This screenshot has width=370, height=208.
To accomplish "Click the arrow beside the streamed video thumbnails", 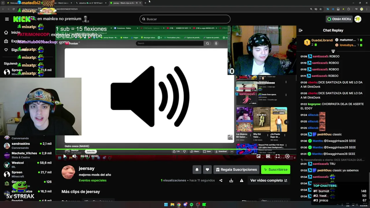I will click(x=286, y=122).
